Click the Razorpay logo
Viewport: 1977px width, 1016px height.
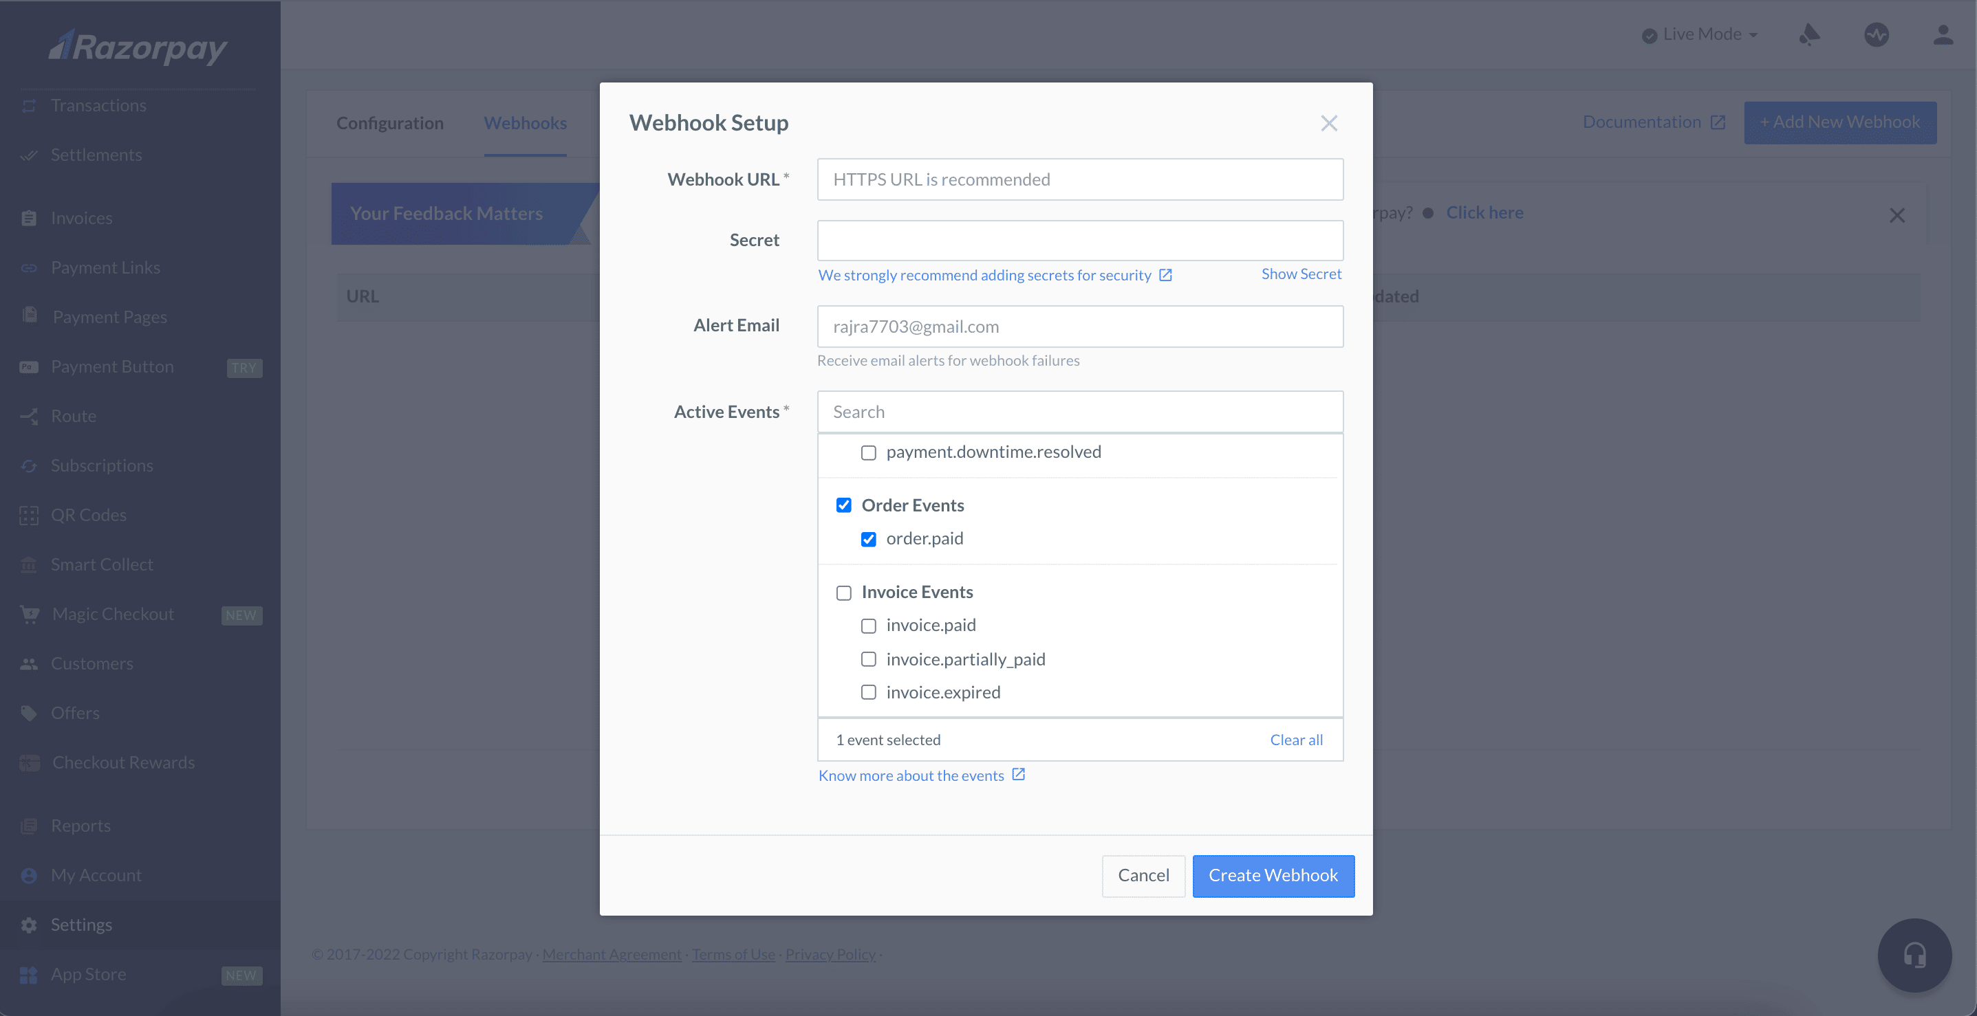click(138, 47)
